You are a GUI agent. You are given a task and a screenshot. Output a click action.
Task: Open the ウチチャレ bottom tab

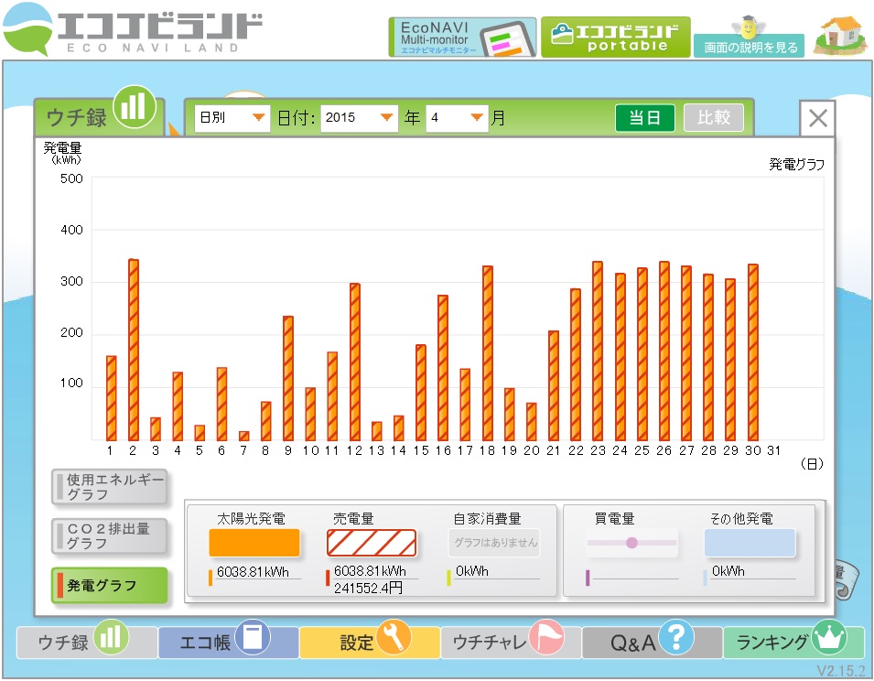pos(511,642)
